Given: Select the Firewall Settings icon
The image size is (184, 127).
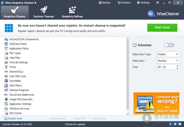Looking at the screenshot, I should (x=6, y=62).
